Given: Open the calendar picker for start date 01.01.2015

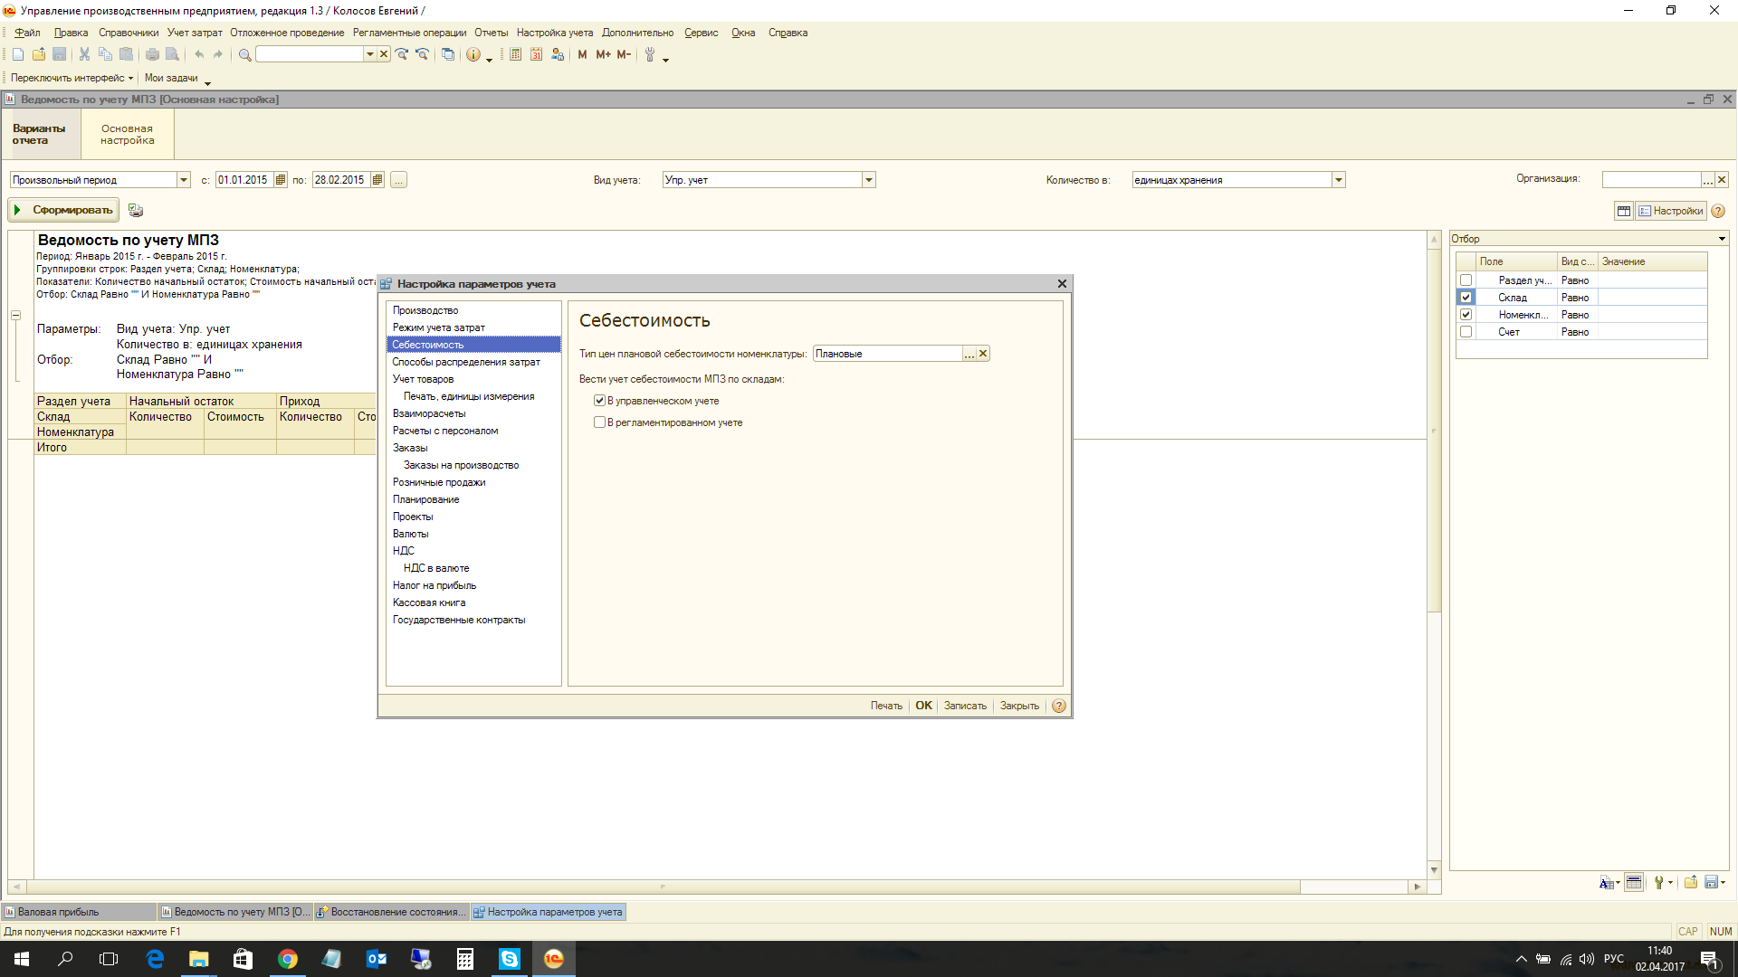Looking at the screenshot, I should click(281, 180).
